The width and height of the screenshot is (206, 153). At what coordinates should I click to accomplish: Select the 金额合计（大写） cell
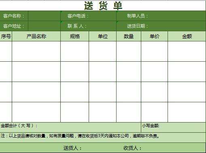(x=70, y=127)
